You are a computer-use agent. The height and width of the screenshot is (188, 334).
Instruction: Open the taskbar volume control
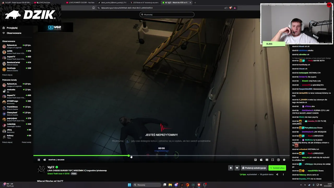click(x=321, y=185)
